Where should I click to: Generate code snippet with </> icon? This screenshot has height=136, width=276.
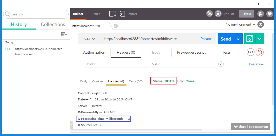click(x=251, y=52)
